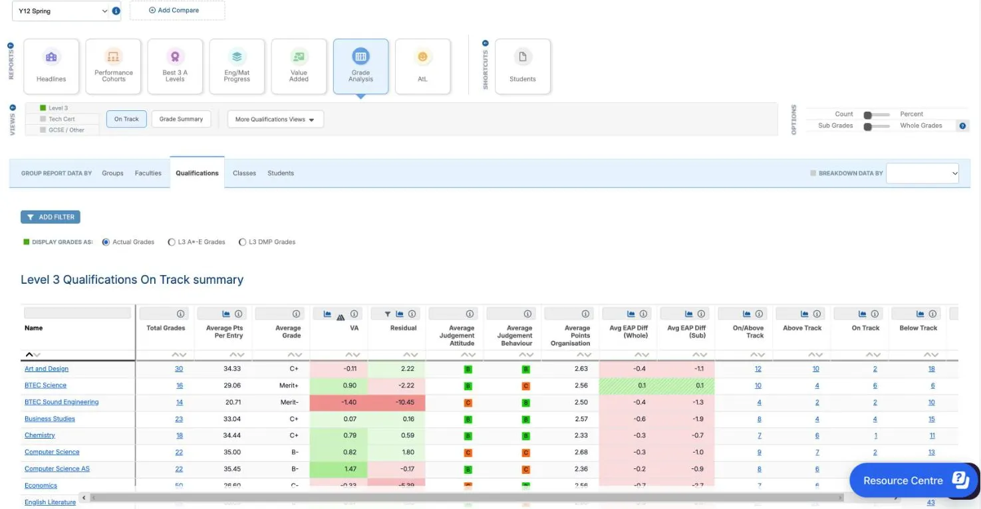Select the Grade Analysis report tile

pos(360,66)
